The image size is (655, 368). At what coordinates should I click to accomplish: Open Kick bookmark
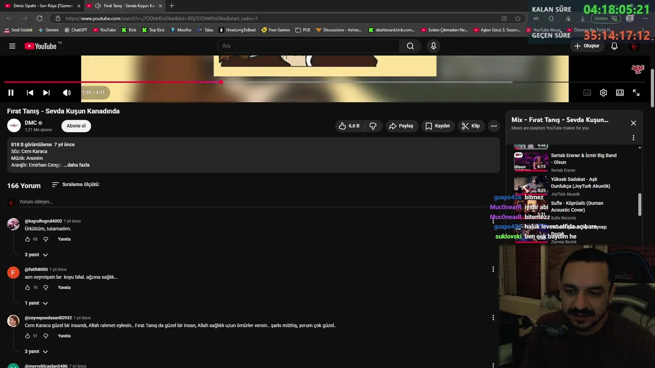(129, 30)
